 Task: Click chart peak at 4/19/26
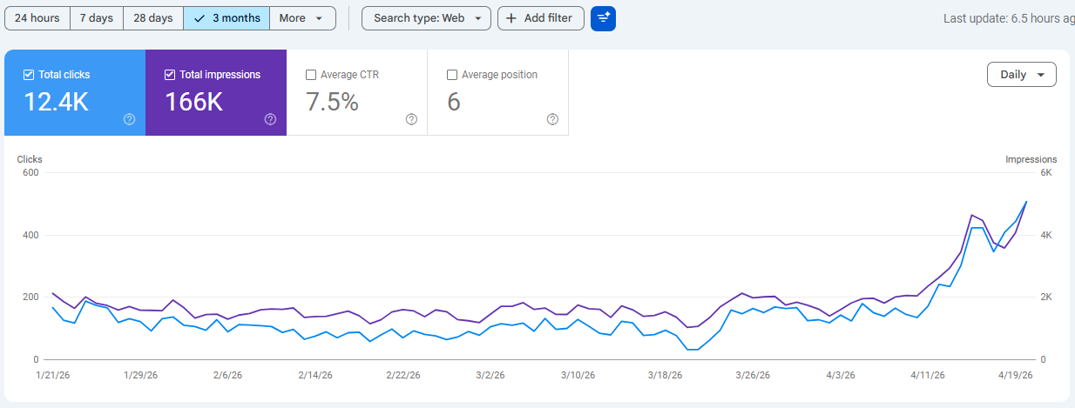pos(1026,202)
